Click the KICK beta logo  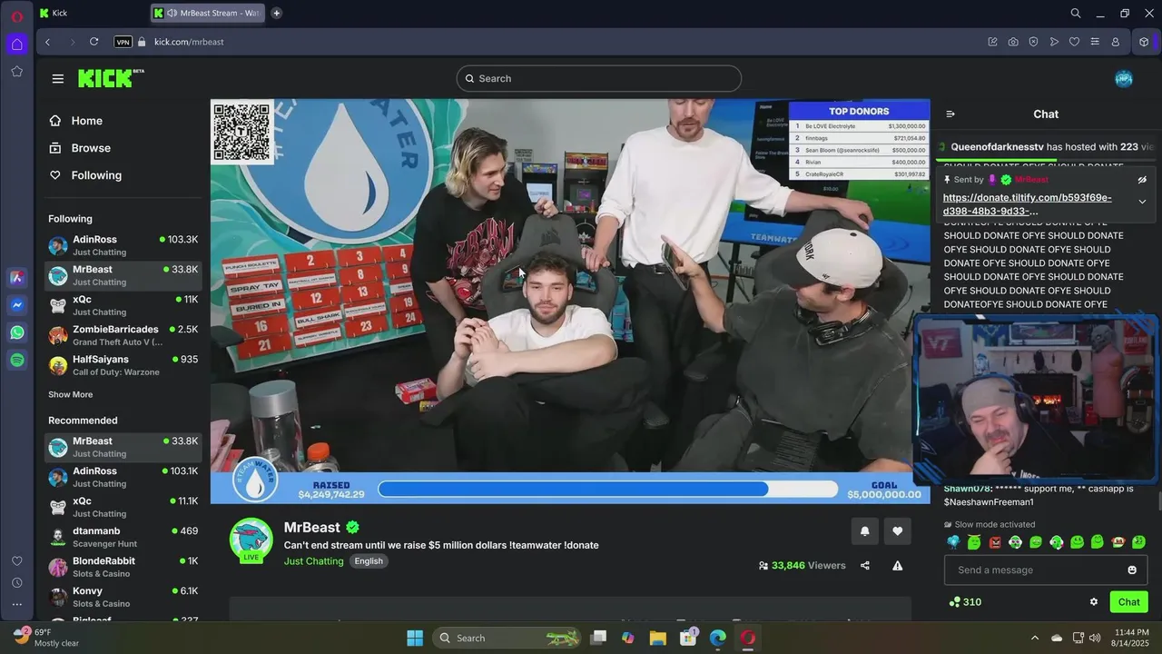point(111,78)
